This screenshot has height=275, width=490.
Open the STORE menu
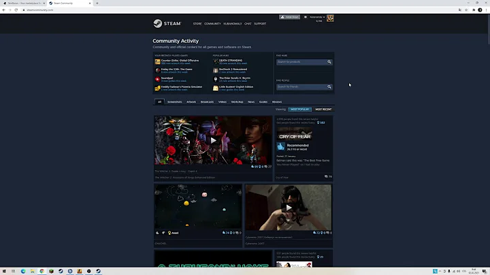197,24
